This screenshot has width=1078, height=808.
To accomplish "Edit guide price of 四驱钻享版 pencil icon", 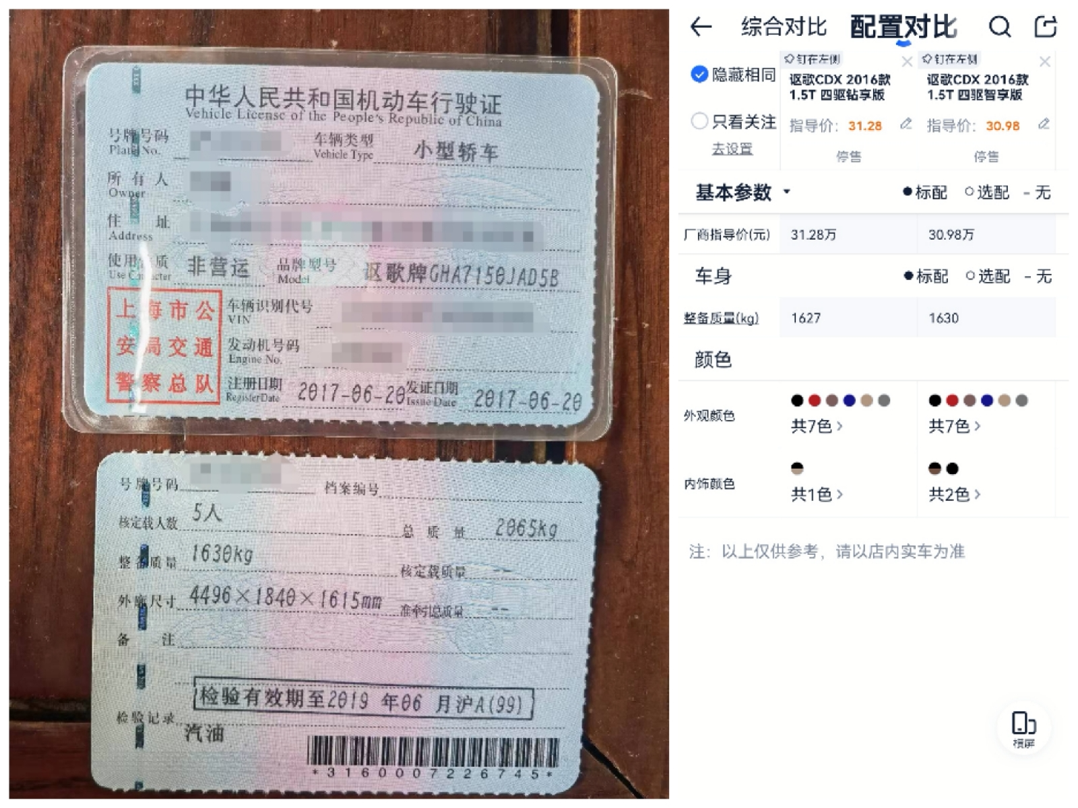I will tap(906, 124).
